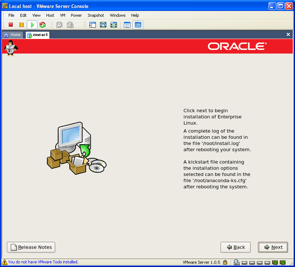The image size is (295, 267).
Task: Click the CD-ROM device status icon
Action: [237, 262]
